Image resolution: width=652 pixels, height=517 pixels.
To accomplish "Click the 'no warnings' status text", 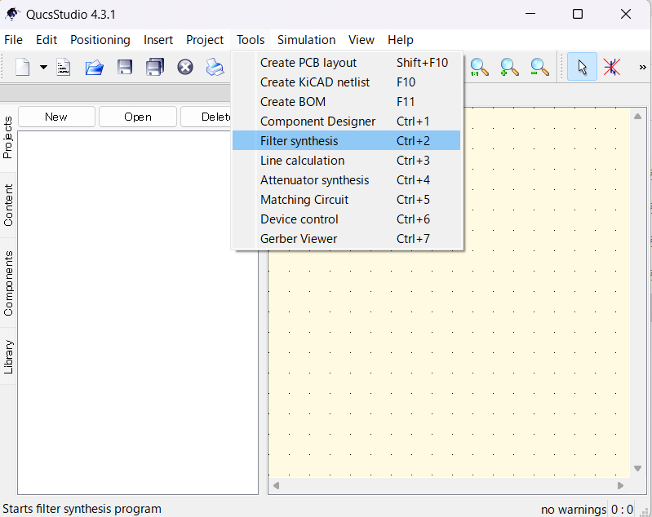I will 574,509.
